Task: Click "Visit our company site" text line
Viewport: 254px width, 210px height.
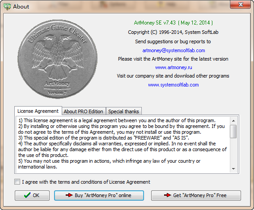Action: pos(173,76)
